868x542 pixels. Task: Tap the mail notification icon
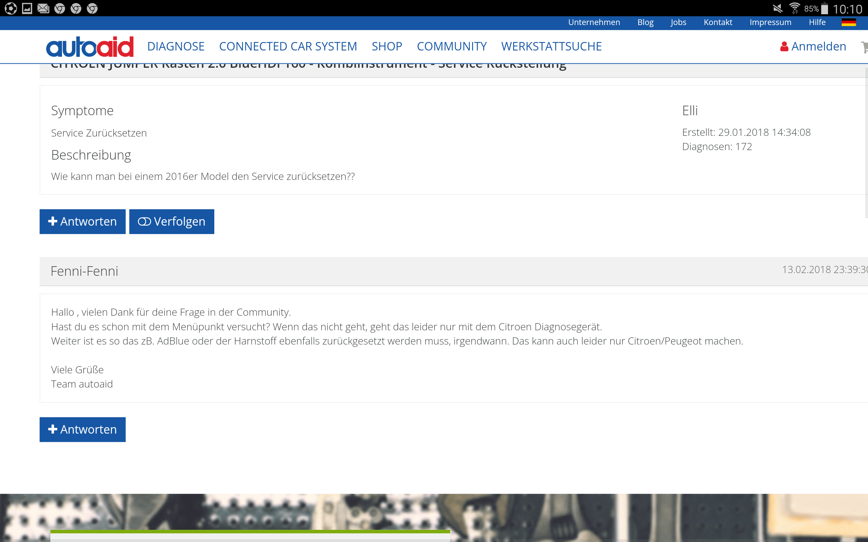coord(43,8)
